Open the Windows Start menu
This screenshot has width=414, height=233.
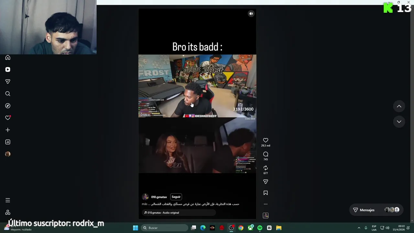pos(136,228)
